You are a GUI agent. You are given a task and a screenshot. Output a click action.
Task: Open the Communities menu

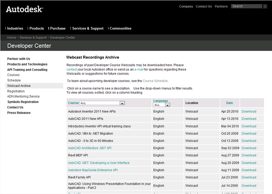(120, 29)
